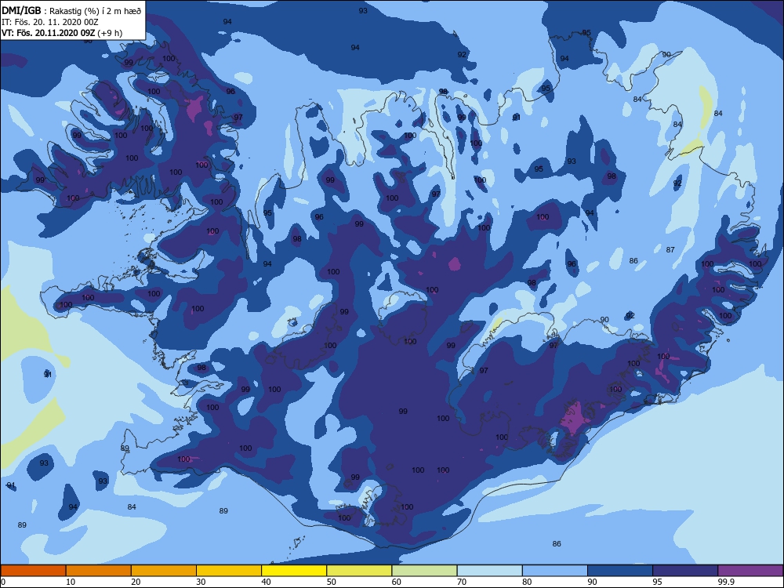Select the medium blue 90–95 legend swatch
Image resolution: width=784 pixels, height=588 pixels.
point(620,571)
